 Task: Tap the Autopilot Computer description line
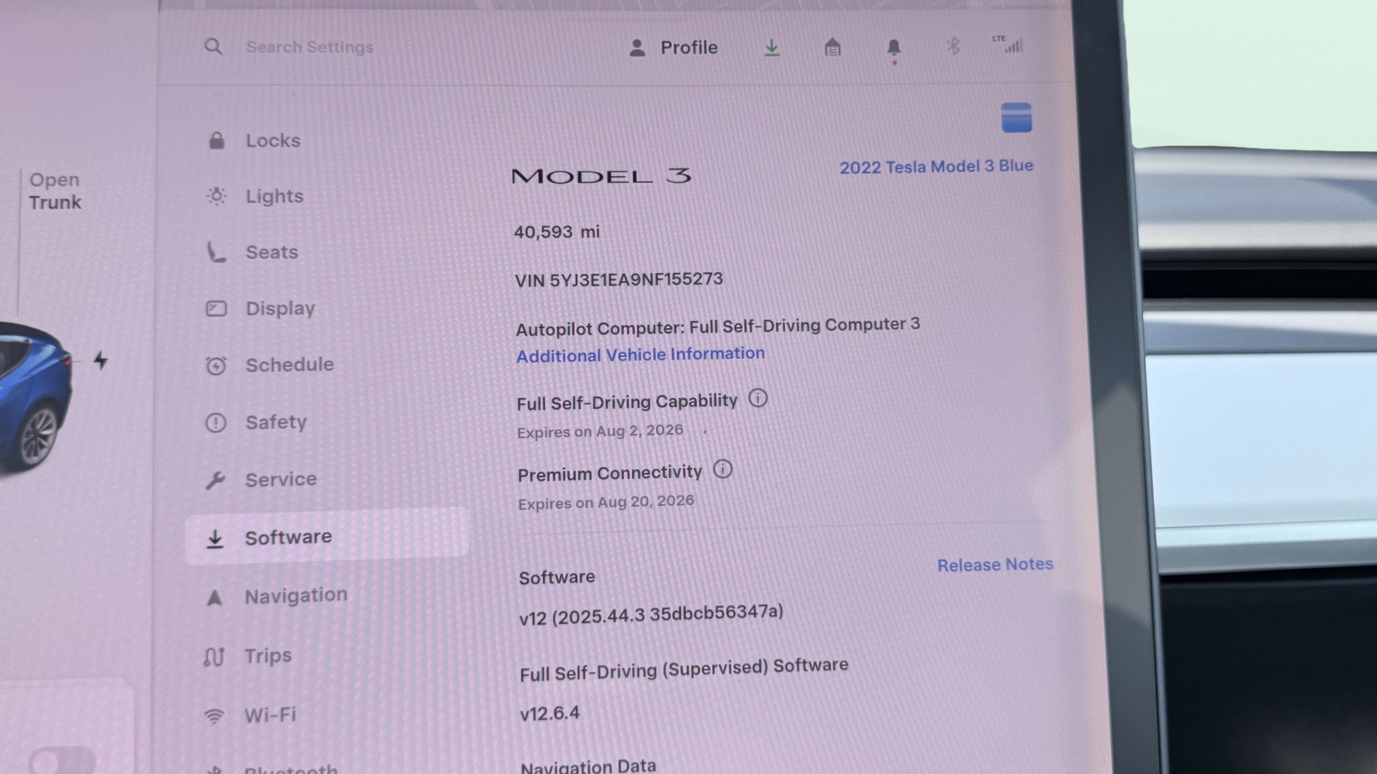[x=718, y=326]
